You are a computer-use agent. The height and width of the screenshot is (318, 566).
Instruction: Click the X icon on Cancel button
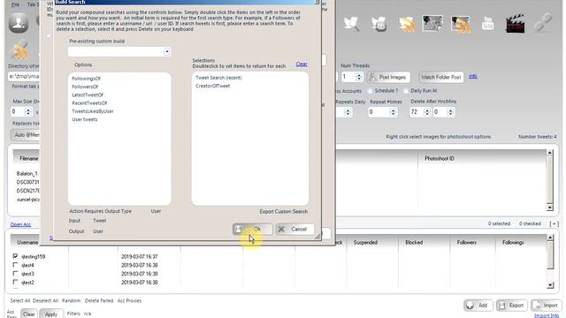coord(281,229)
